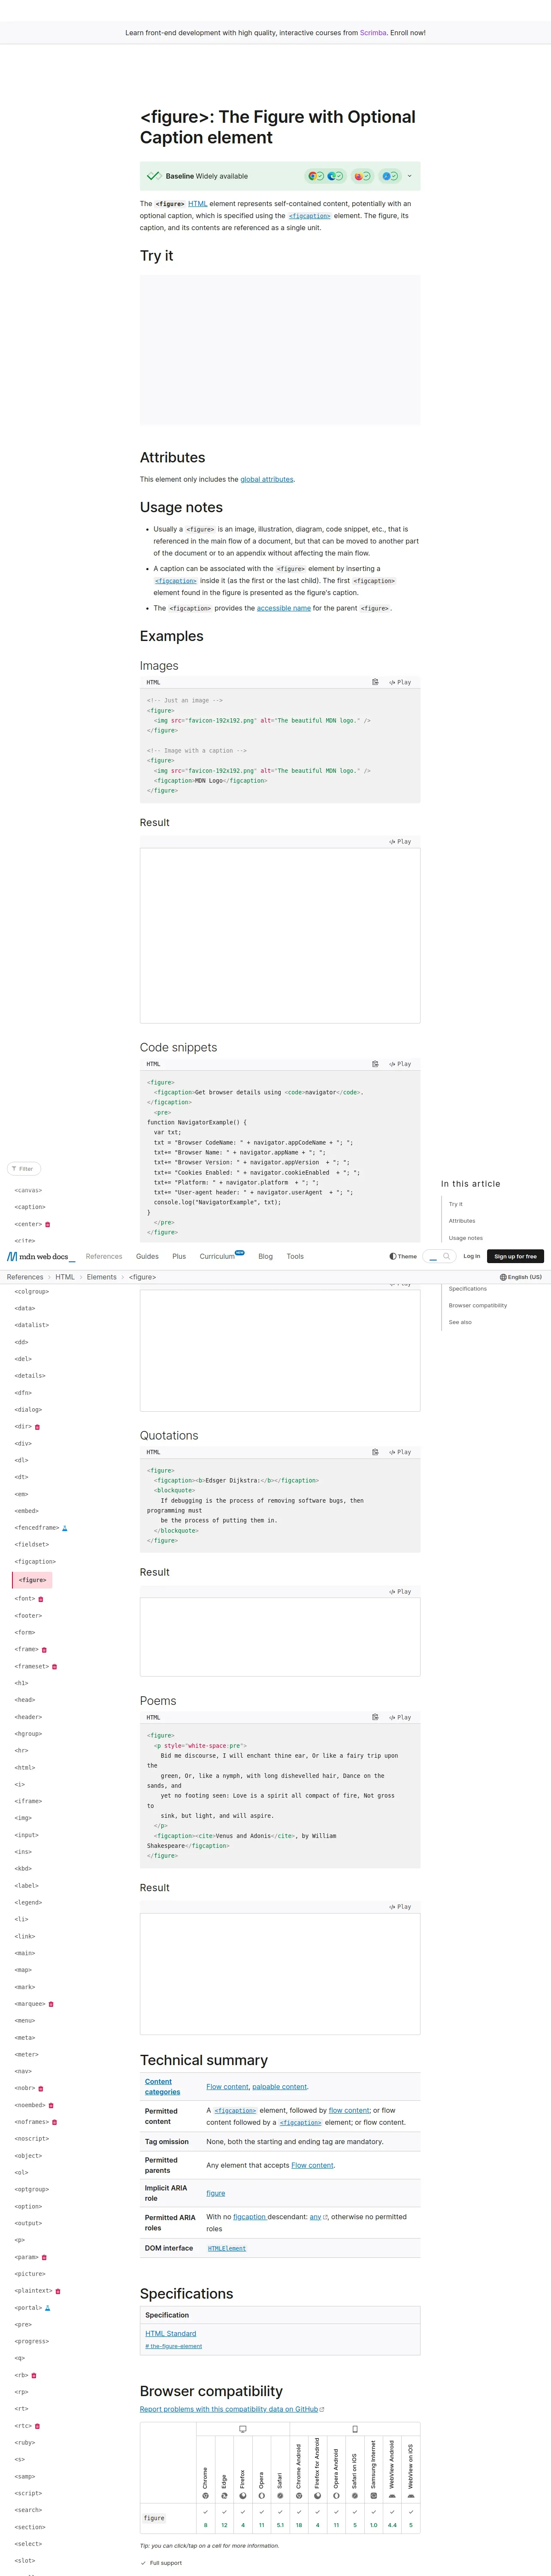This screenshot has width=551, height=2576.
Task: Click Safari desktop icon in compatibility header
Action: 280,2496
